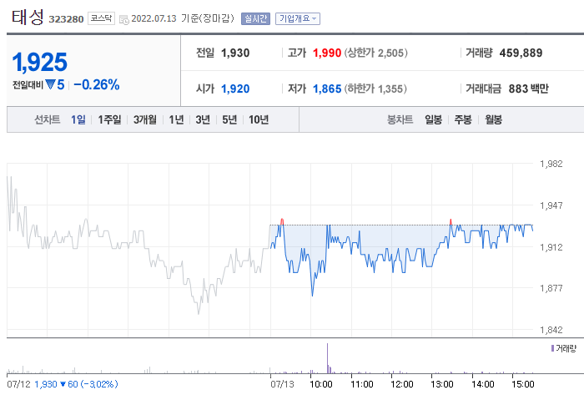This screenshot has height=400, width=584.
Task: Click the 1,877 price axis label
Action: [551, 288]
